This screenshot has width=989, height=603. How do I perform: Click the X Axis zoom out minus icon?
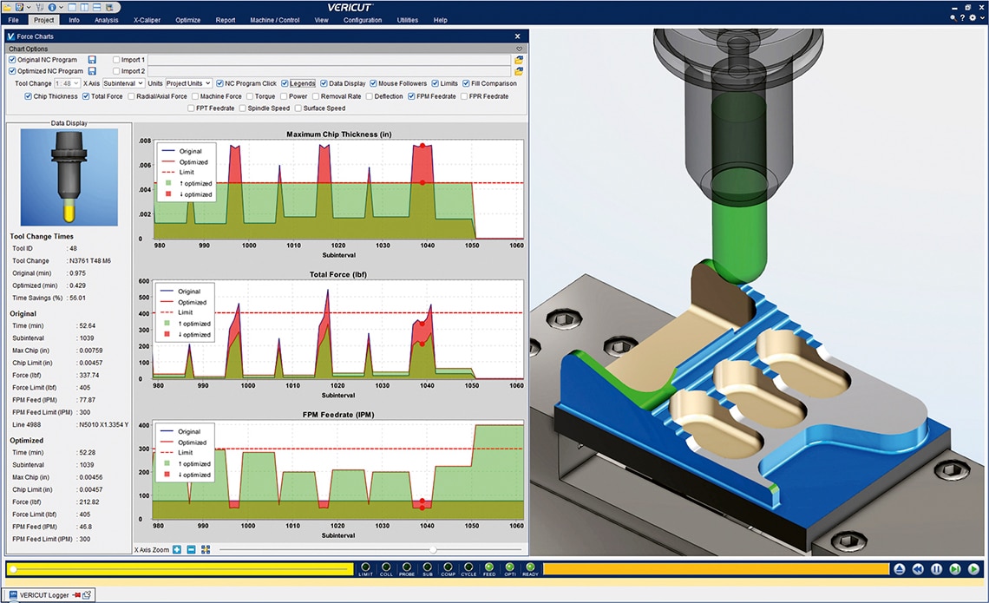pyautogui.click(x=191, y=549)
